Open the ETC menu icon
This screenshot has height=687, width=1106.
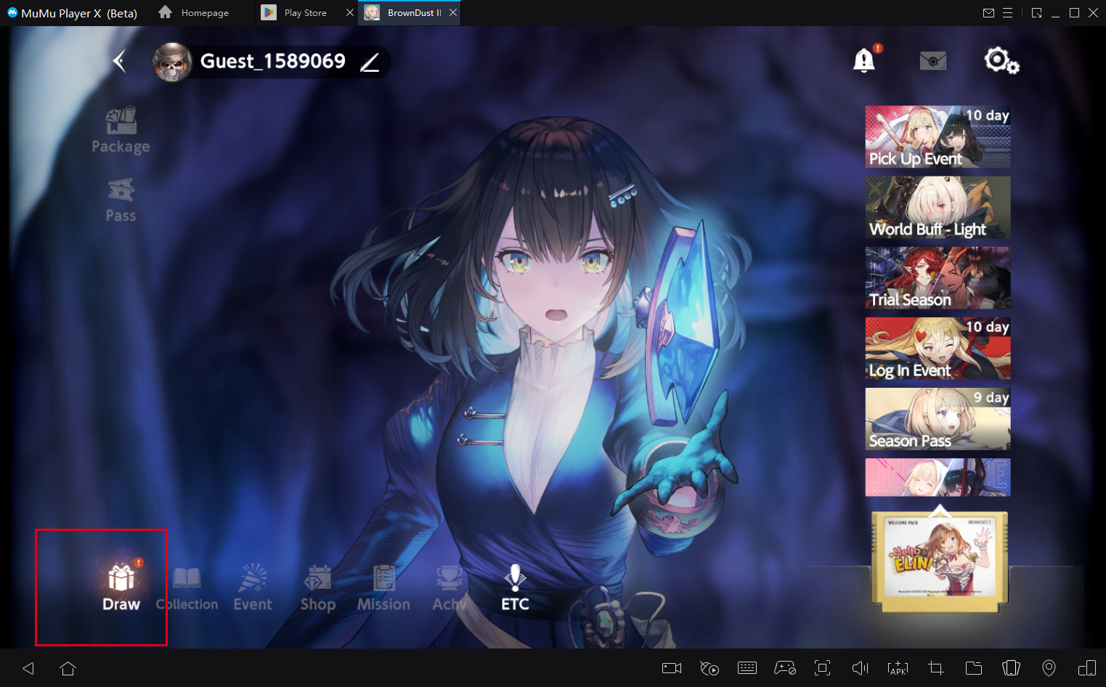click(515, 587)
